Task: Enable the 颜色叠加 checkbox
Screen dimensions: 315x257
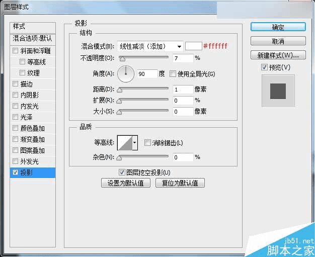Action: [15, 128]
